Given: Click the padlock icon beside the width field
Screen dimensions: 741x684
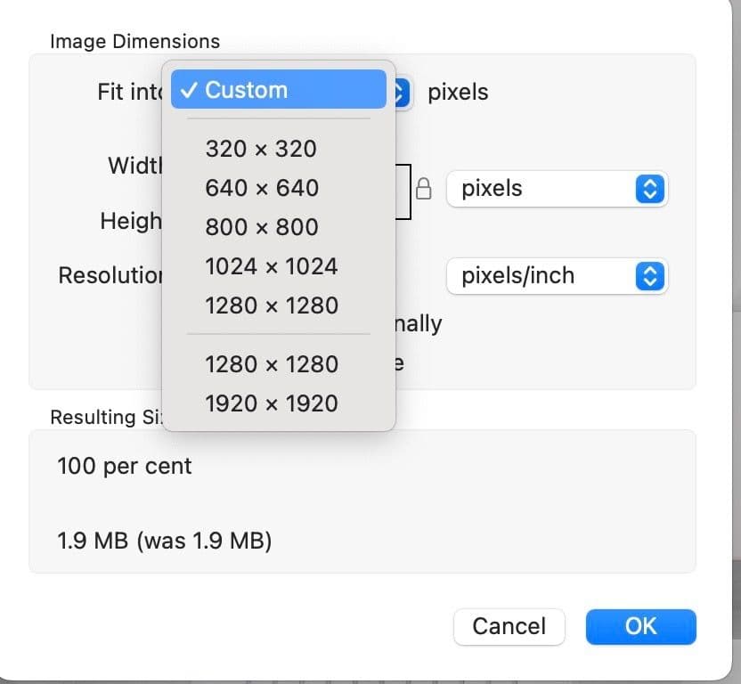Looking at the screenshot, I should click(424, 189).
